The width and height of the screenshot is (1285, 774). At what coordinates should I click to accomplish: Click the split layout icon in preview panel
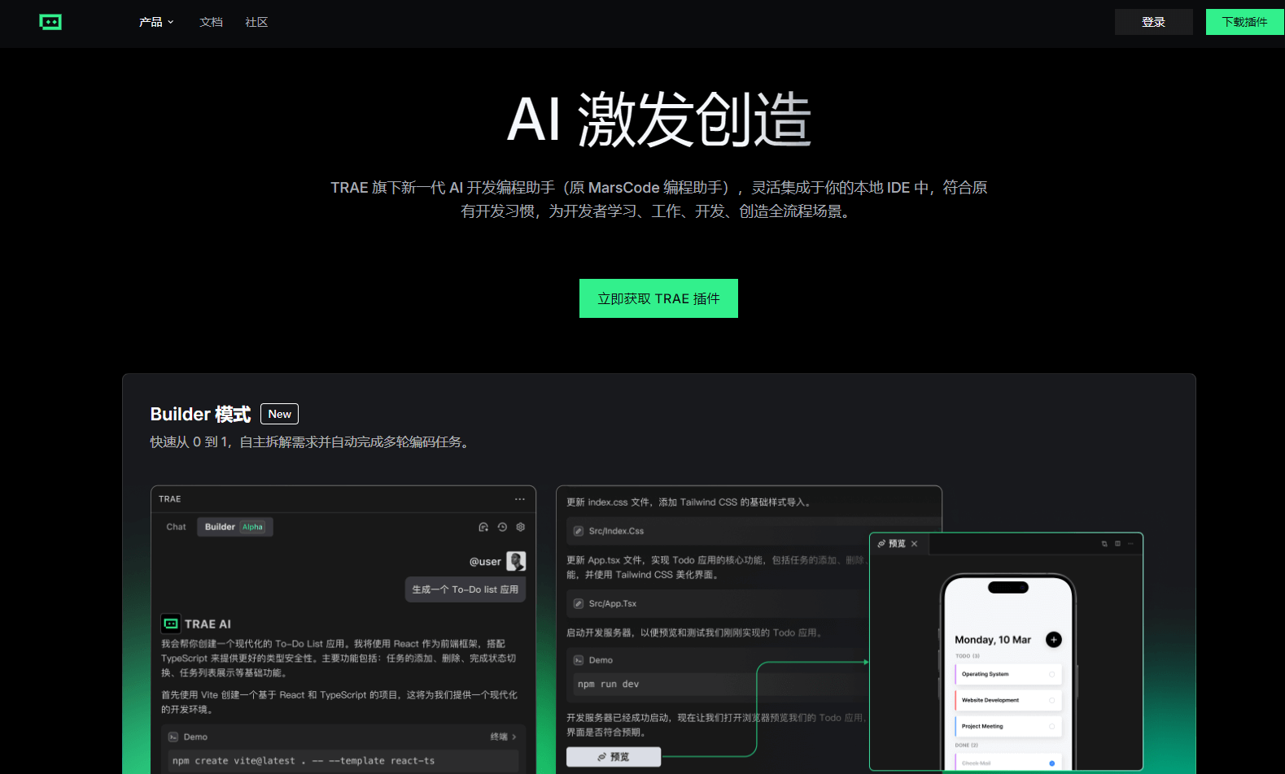1117,544
